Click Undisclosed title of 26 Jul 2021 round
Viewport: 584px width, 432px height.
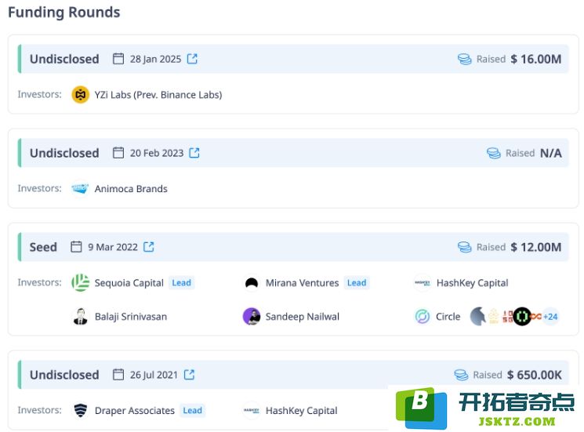(64, 374)
